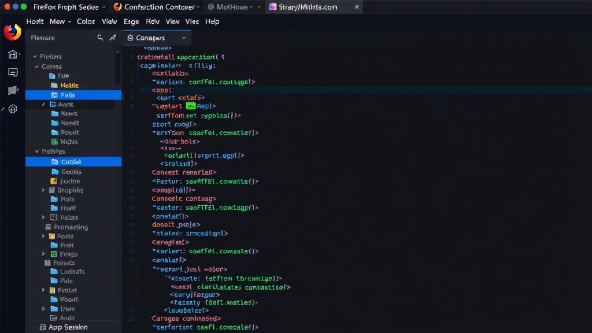The height and width of the screenshot is (333, 592).
Task: Click the 'Conaest renarlel' code line
Action: [184, 172]
